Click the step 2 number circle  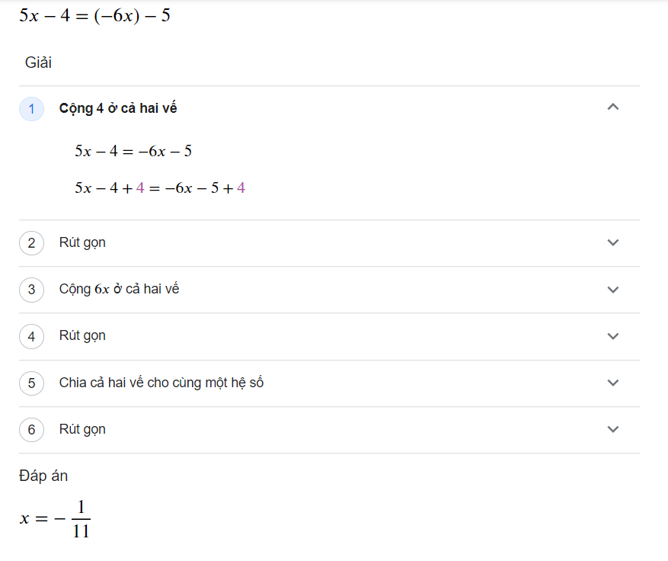tap(31, 243)
